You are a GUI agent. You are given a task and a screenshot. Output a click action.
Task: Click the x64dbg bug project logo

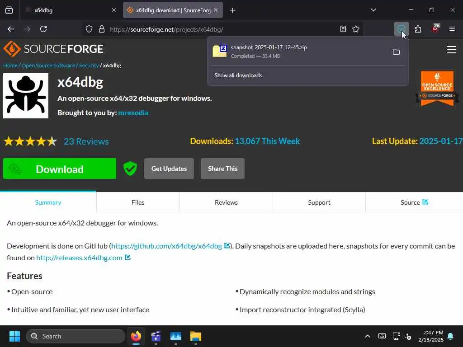26,96
